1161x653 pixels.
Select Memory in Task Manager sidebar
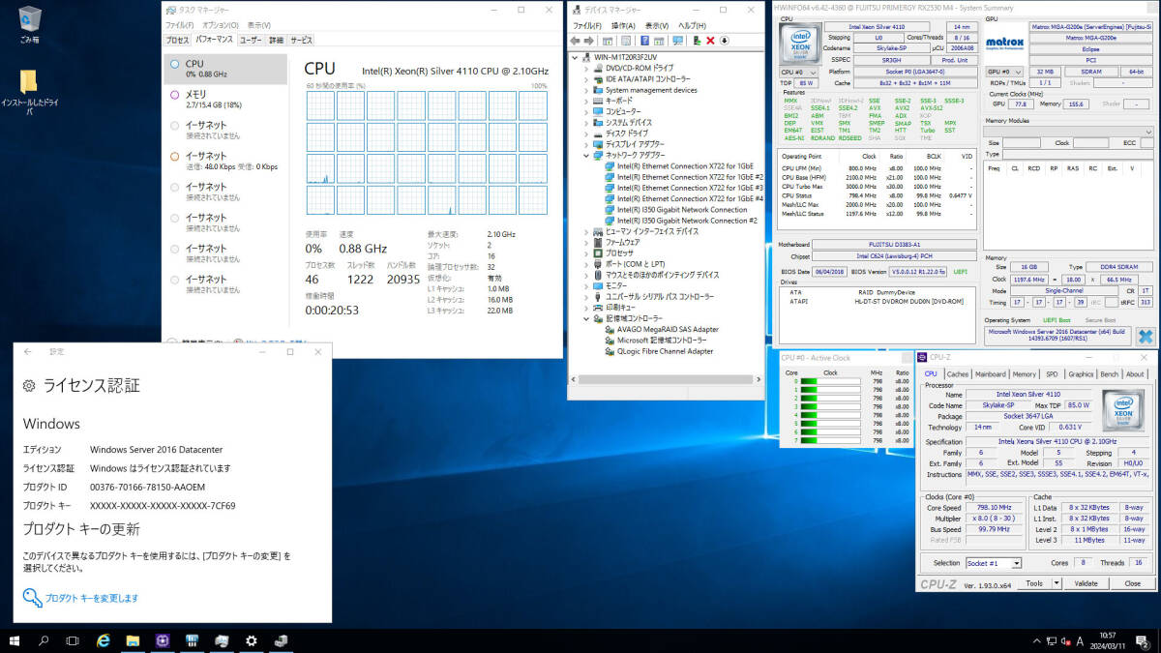pyautogui.click(x=226, y=99)
